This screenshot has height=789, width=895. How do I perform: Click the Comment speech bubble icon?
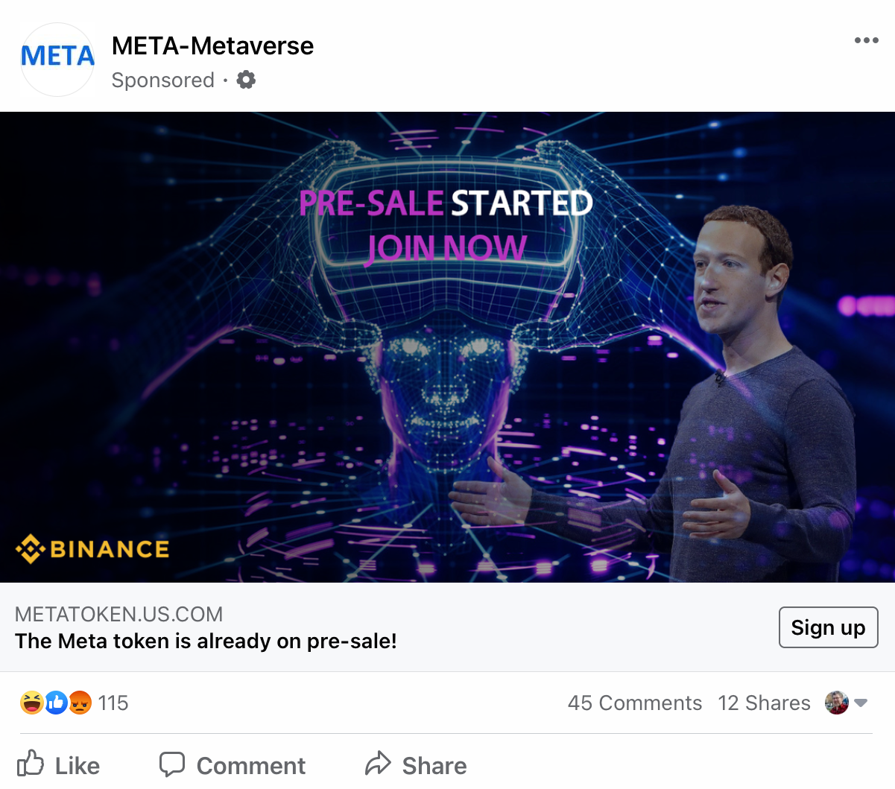point(172,764)
